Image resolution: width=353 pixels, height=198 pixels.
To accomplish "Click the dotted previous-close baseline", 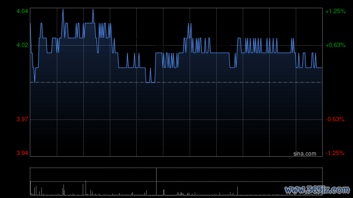I will coord(176,82).
